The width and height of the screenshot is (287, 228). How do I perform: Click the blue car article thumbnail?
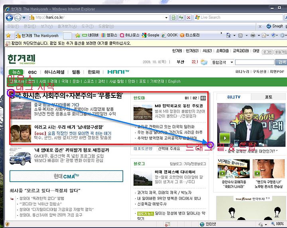(x=20, y=157)
